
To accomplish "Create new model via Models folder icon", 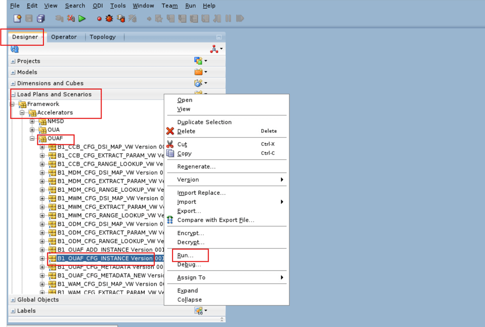I will coord(198,72).
